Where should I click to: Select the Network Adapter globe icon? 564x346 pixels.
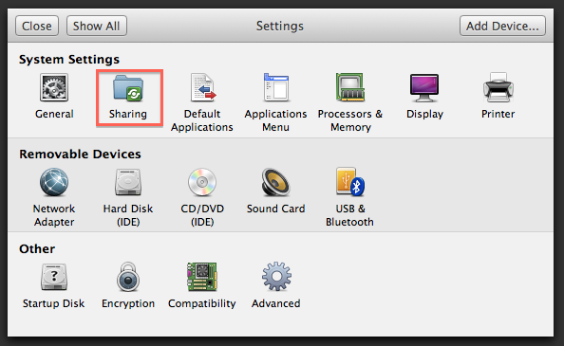[x=54, y=182]
